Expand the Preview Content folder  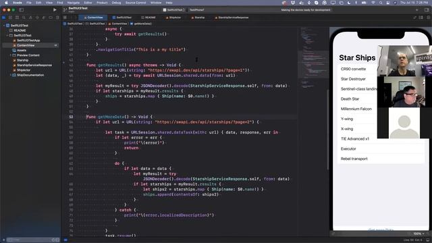[11, 55]
